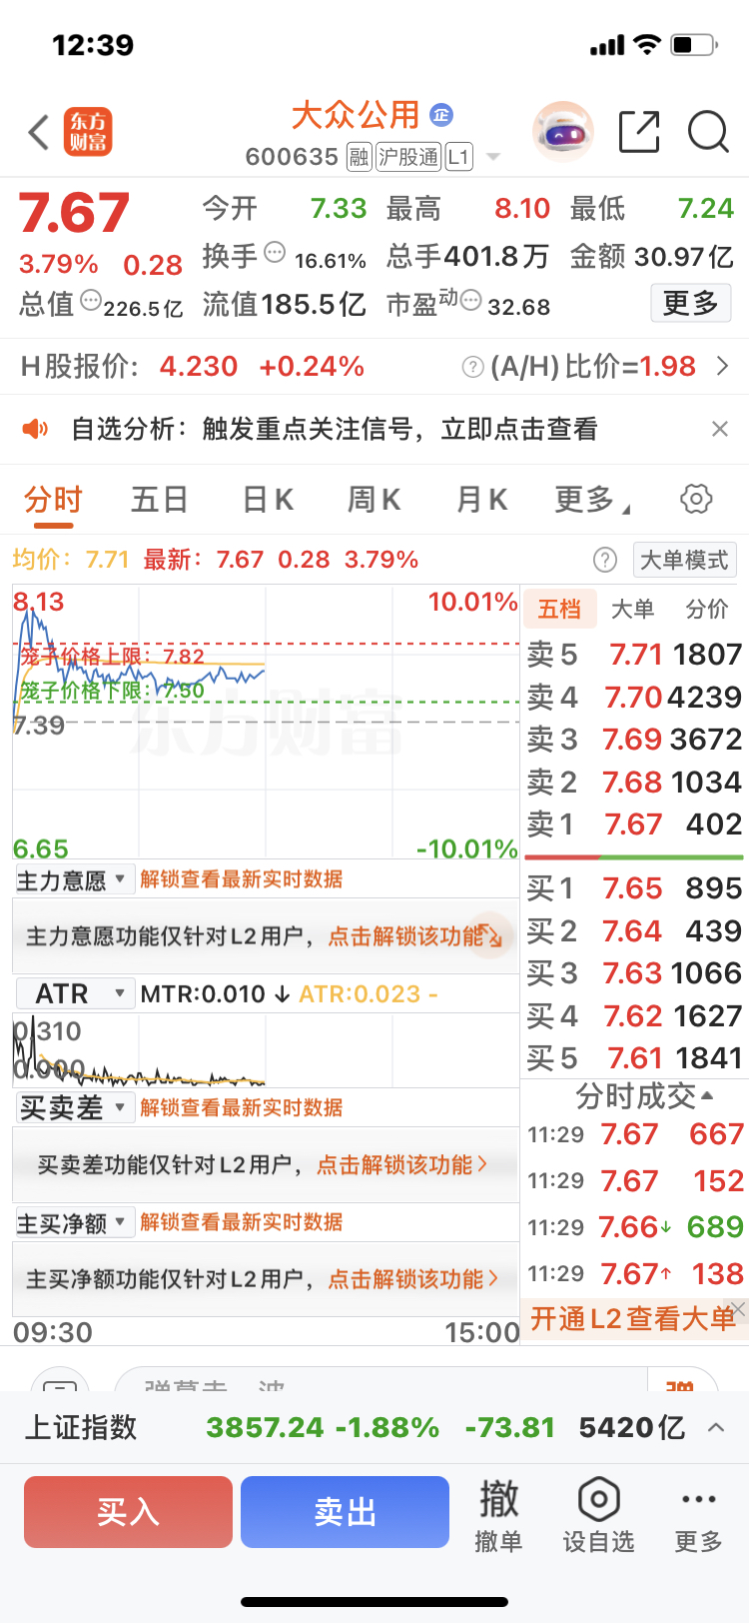The width and height of the screenshot is (749, 1623).
Task: Tap the 卖1 7.67 order row
Action: (x=634, y=824)
